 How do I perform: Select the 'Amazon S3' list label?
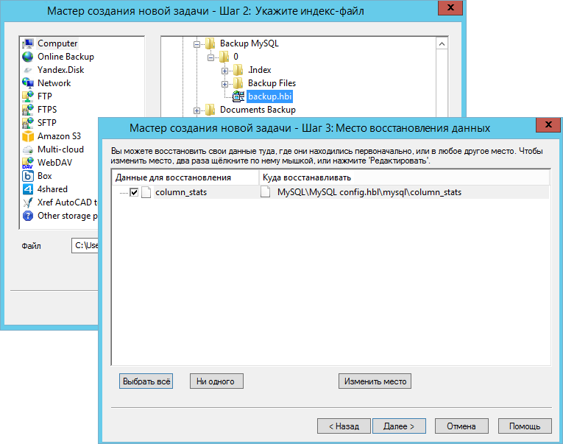(60, 136)
